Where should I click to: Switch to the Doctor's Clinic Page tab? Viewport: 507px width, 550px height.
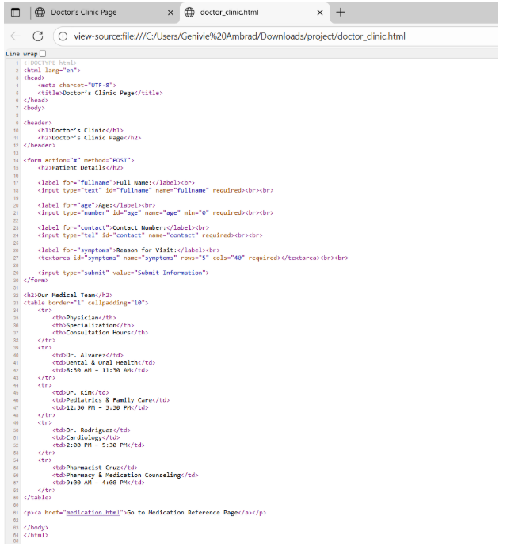105,13
